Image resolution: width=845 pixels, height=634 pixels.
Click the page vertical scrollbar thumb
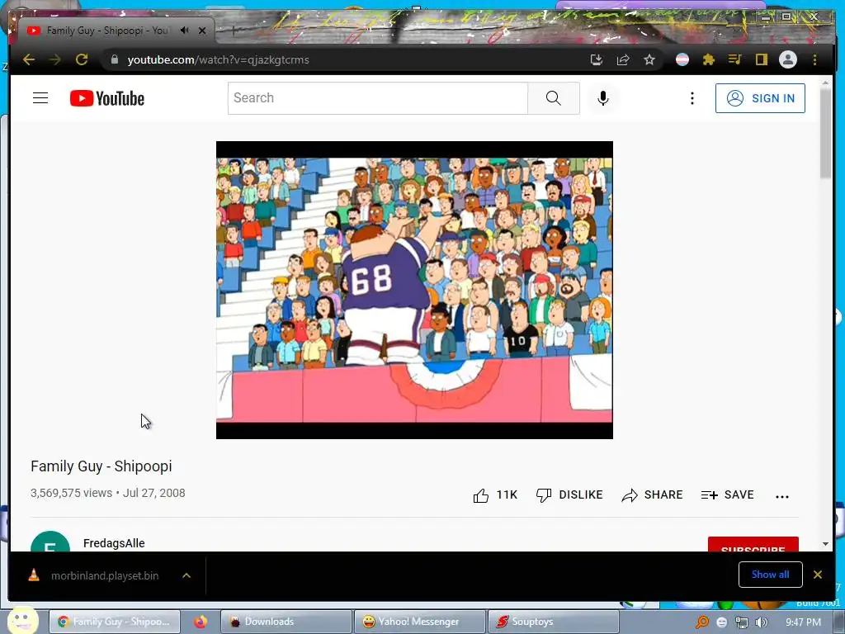pyautogui.click(x=825, y=133)
